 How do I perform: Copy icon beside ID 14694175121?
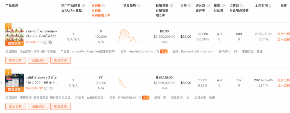[x=50, y=42]
